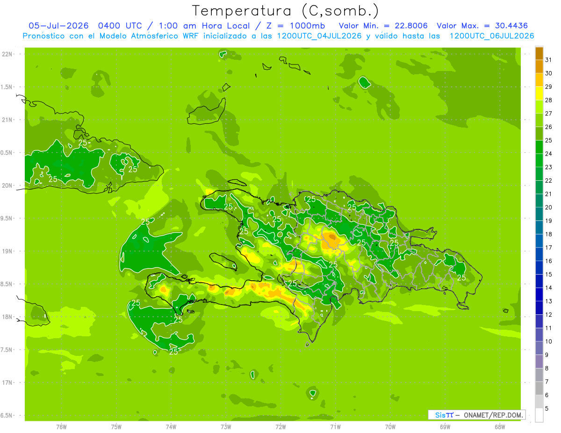Click the "73W" longitude axis label
Image resolution: width=561 pixels, height=433 pixels.
click(226, 426)
